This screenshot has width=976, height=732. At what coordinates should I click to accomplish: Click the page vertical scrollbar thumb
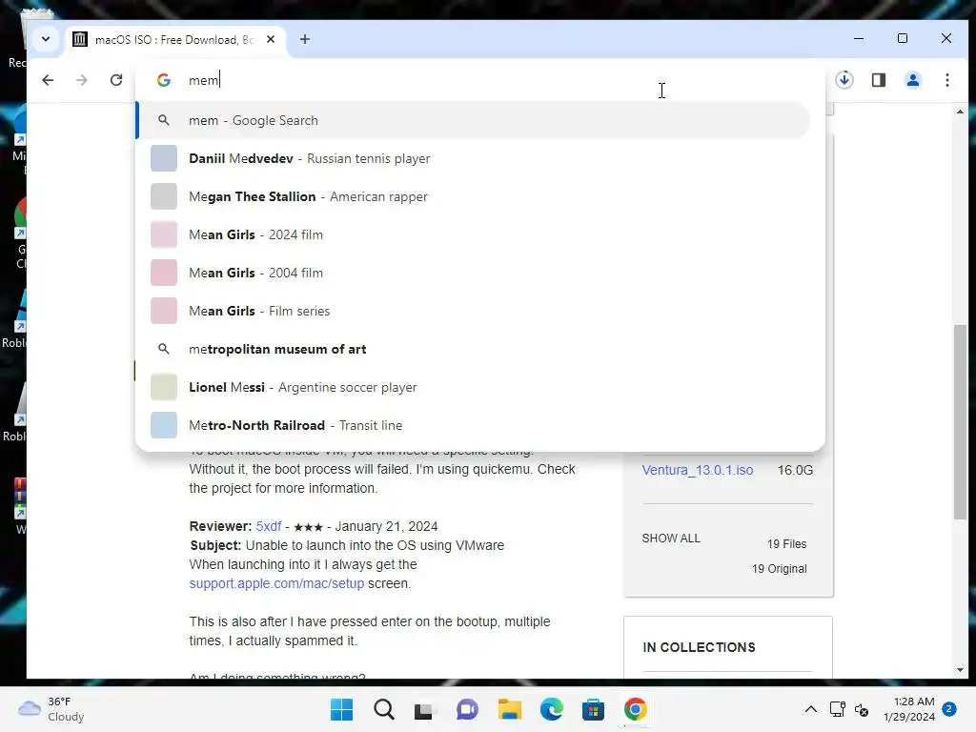960,421
